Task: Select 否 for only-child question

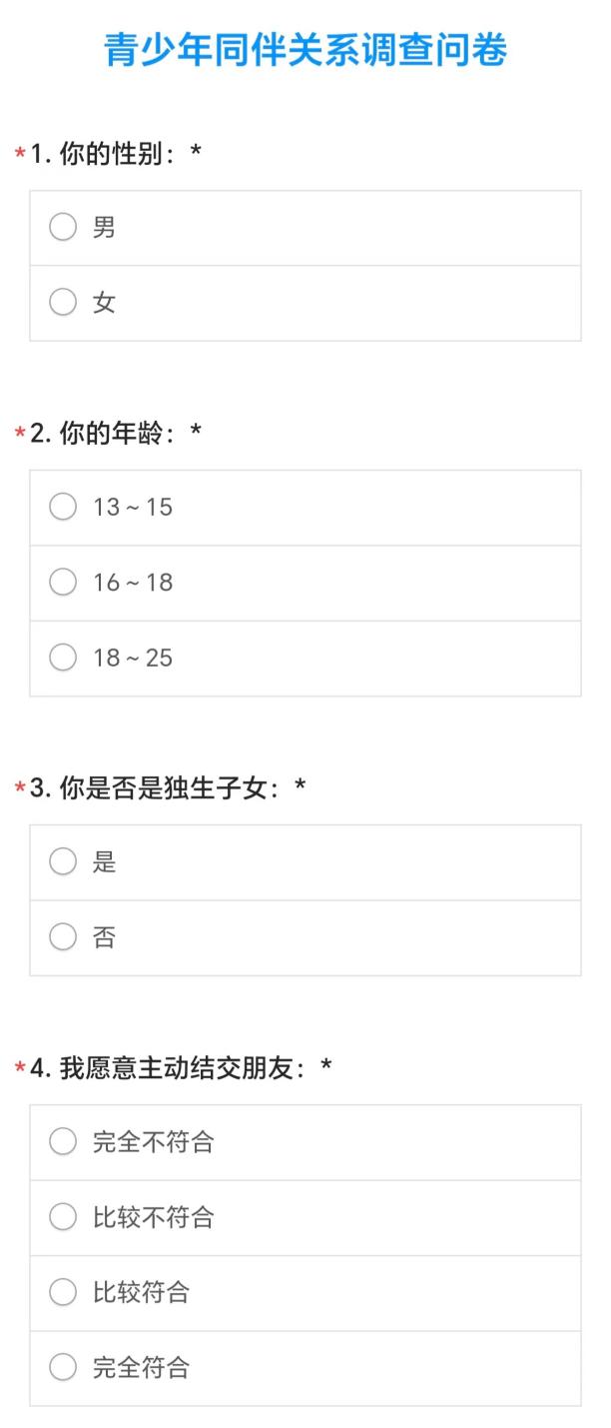Action: point(63,937)
